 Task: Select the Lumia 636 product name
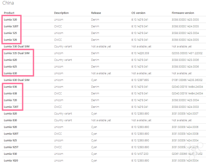tap(10, 87)
